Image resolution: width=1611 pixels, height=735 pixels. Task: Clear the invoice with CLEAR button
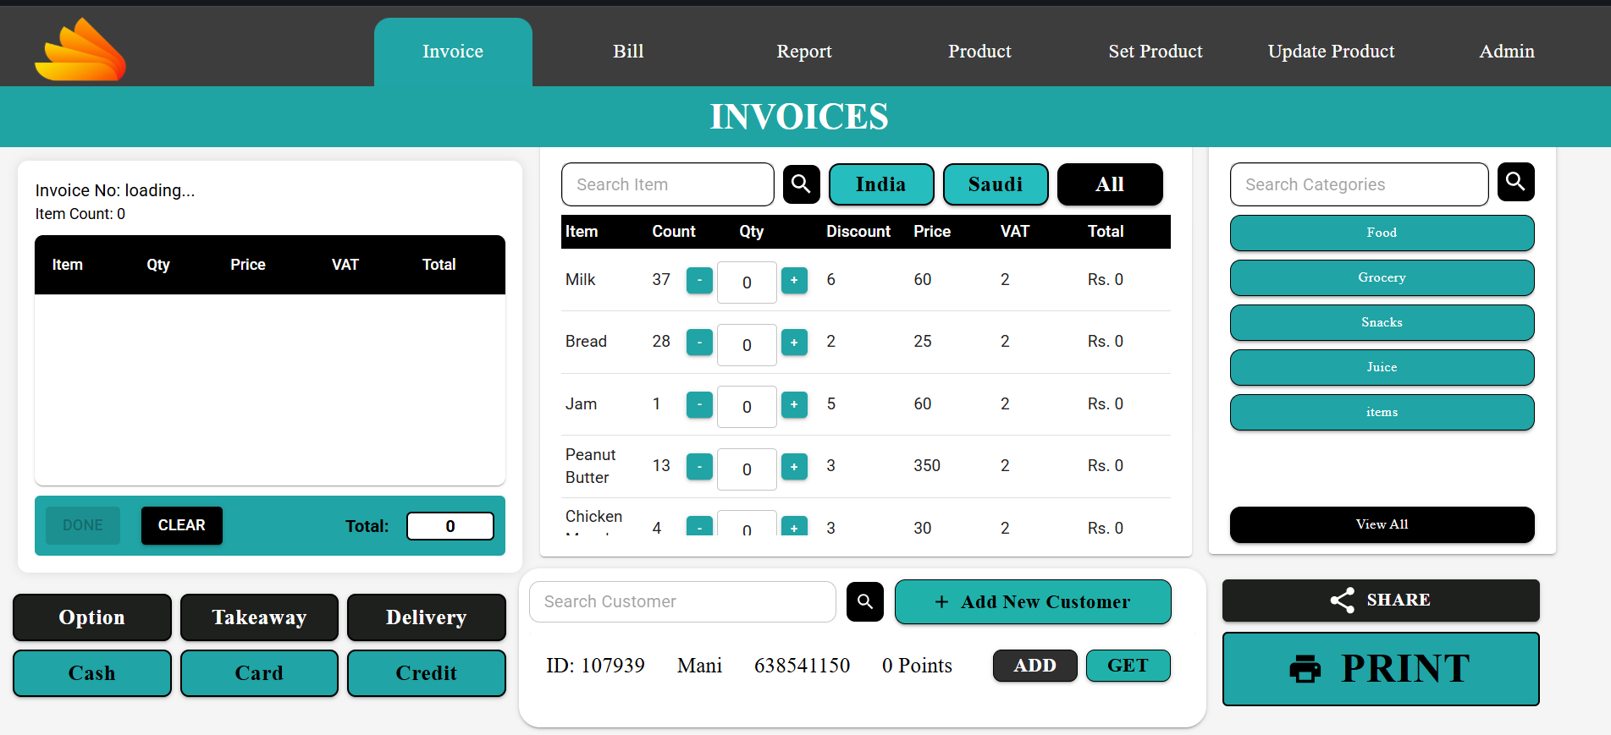(181, 525)
